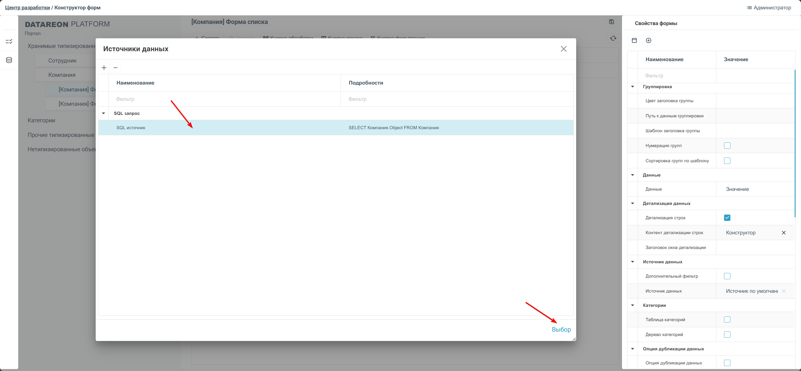Click the plus icon to add data source
Image resolution: width=801 pixels, height=371 pixels.
click(x=104, y=68)
